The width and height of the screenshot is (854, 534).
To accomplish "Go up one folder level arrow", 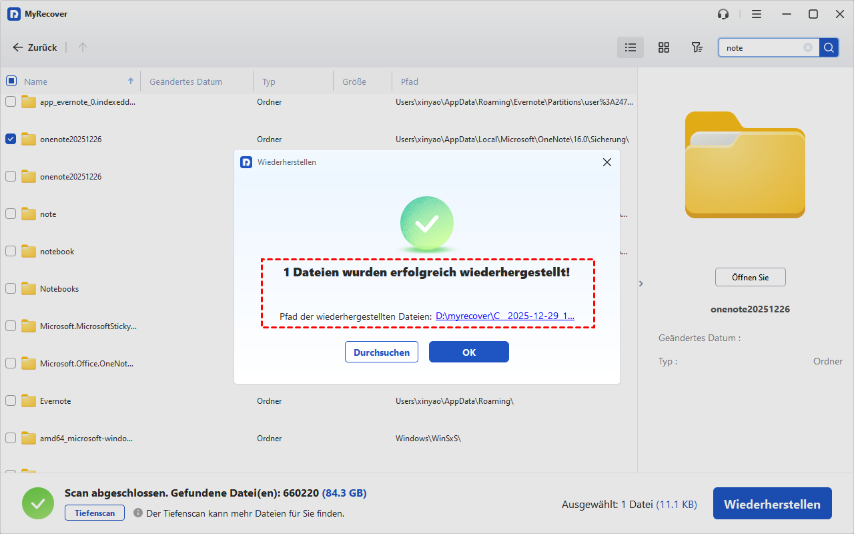I will pyautogui.click(x=83, y=47).
